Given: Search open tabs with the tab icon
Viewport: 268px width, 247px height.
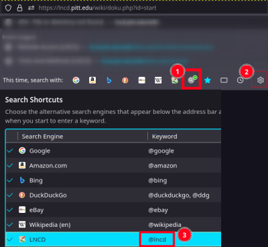Looking at the screenshot, I should 224,80.
